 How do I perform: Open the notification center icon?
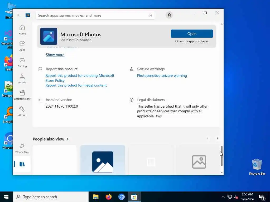[262, 197]
